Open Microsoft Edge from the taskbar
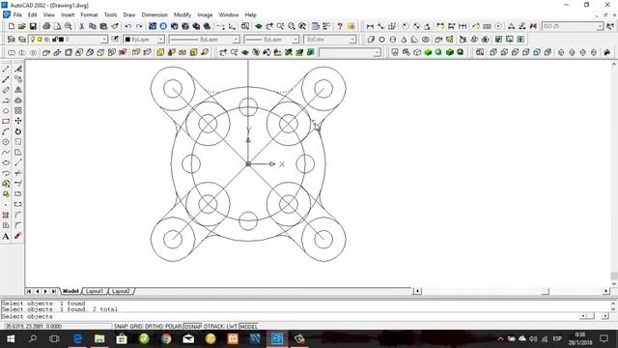 click(x=77, y=339)
